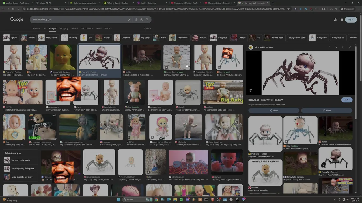Save the previewed image
Screen dimensions: 362x203
[327, 111]
